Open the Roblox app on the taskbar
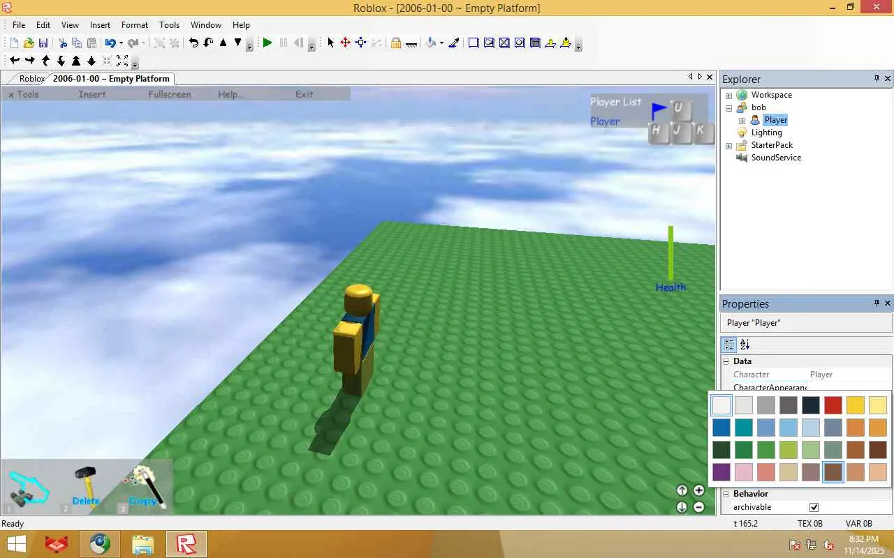The image size is (894, 558). [x=186, y=544]
